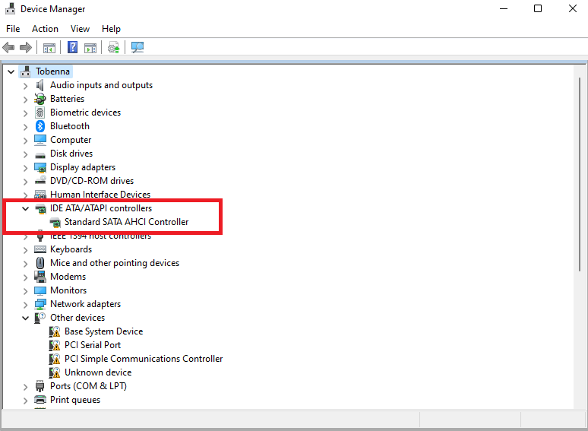This screenshot has width=588, height=431.
Task: Click warning icon beside Unknown device
Action: pyautogui.click(x=55, y=372)
